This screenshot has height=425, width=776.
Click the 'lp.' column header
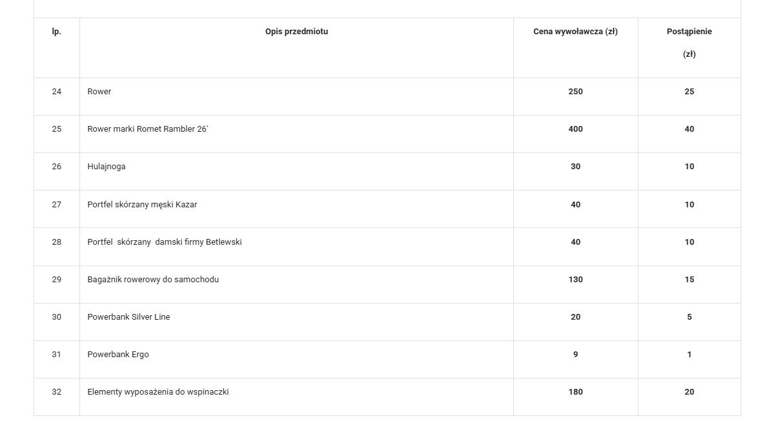57,32
